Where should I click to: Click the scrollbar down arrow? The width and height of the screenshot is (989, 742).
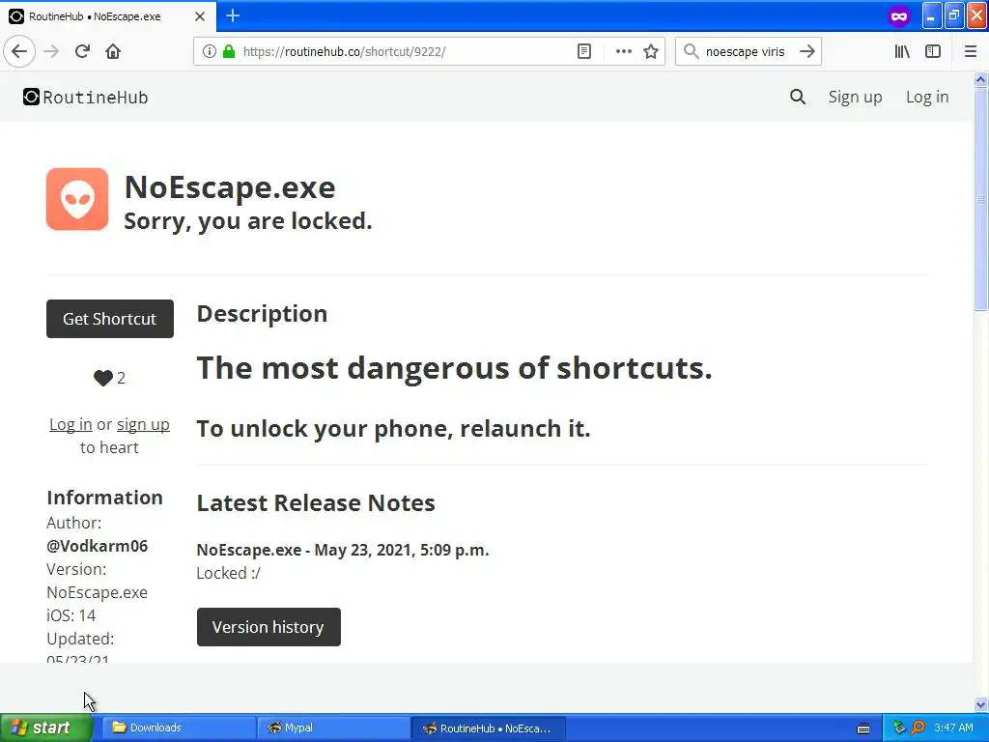[980, 704]
